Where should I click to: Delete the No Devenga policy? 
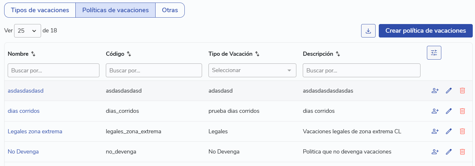click(462, 152)
